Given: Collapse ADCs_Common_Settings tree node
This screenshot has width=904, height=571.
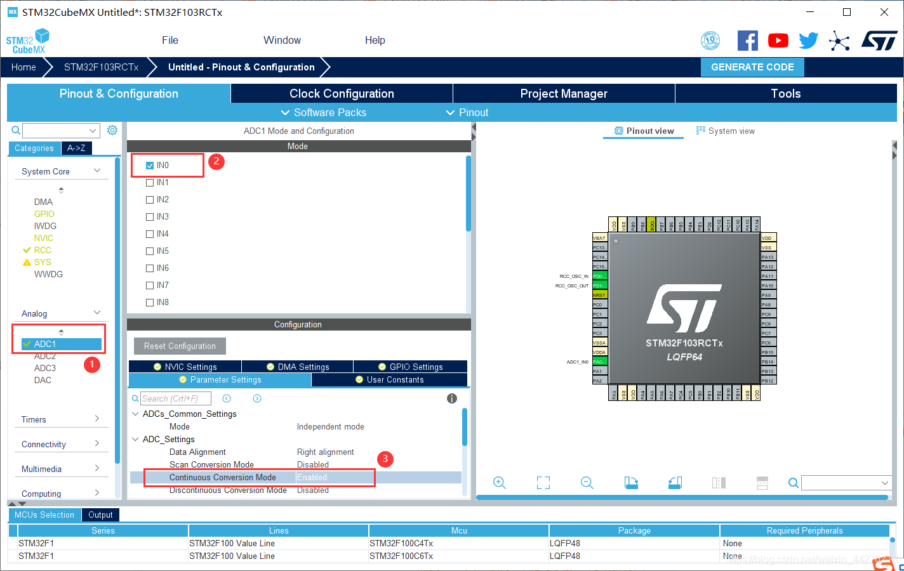Looking at the screenshot, I should pyautogui.click(x=135, y=414).
